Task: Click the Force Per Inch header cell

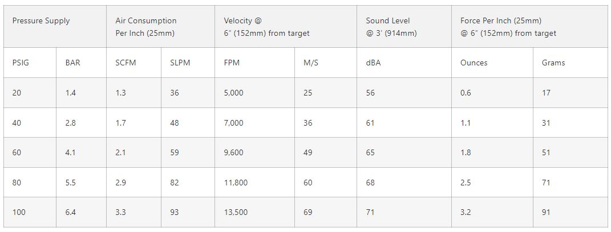Action: click(x=508, y=27)
